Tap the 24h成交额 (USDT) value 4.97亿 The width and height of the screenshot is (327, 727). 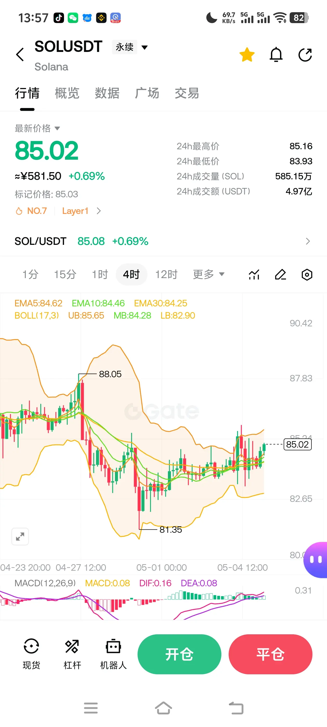click(x=299, y=191)
